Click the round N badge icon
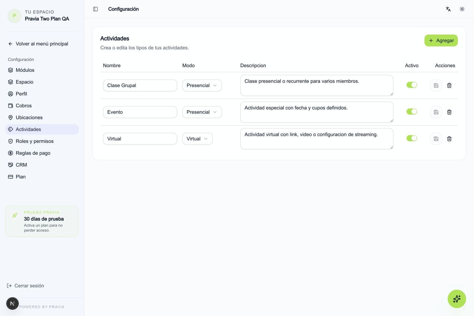Image resolution: width=474 pixels, height=316 pixels. (x=13, y=303)
